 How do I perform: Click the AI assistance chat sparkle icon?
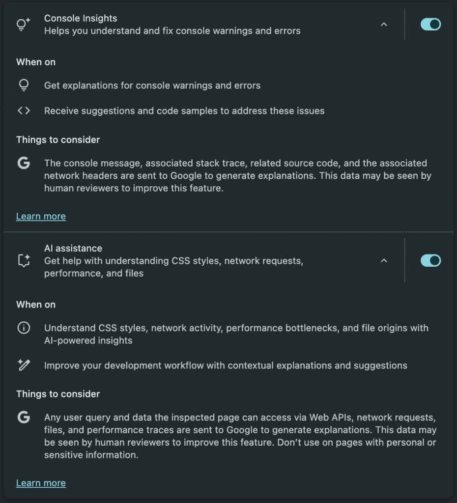click(x=24, y=261)
